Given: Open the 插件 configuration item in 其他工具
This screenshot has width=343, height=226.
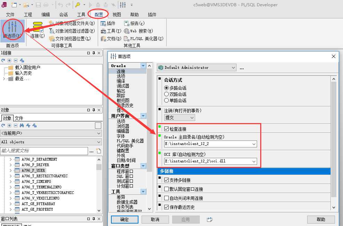Looking at the screenshot, I should pos(108,23).
